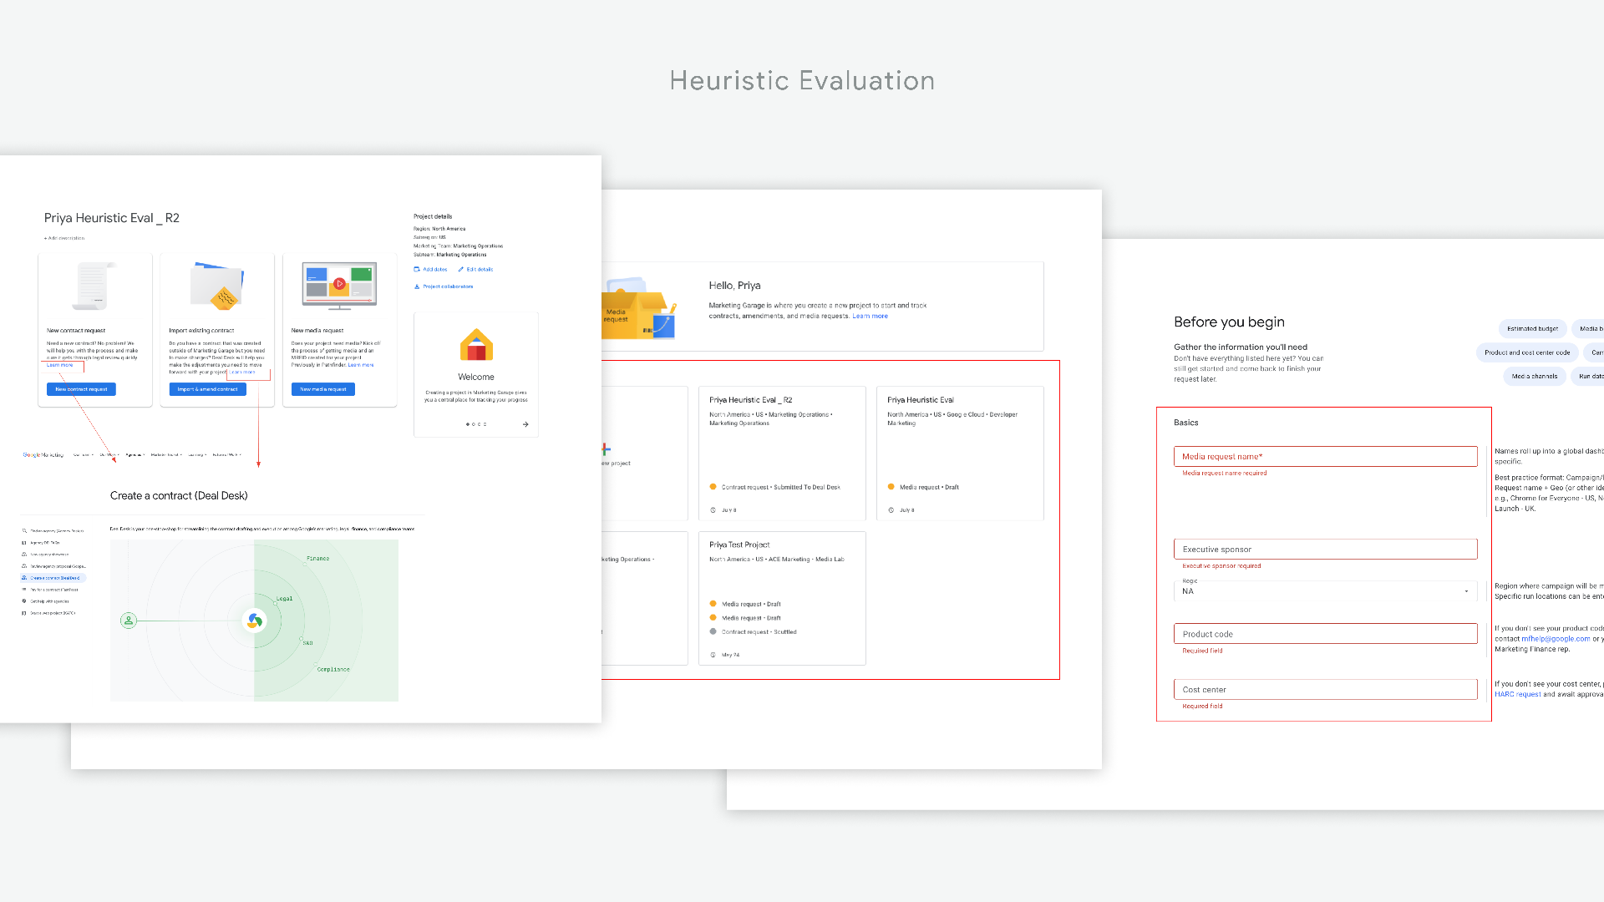
Task: Open the HARC request link
Action: [1517, 694]
